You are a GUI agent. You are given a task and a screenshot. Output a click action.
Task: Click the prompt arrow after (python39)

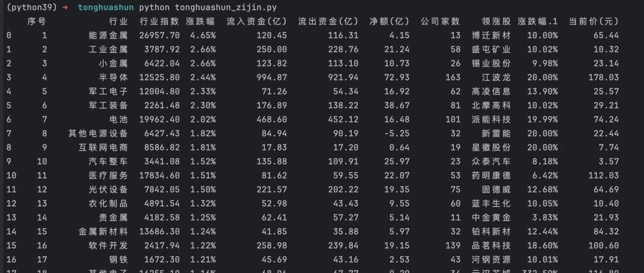(64, 8)
